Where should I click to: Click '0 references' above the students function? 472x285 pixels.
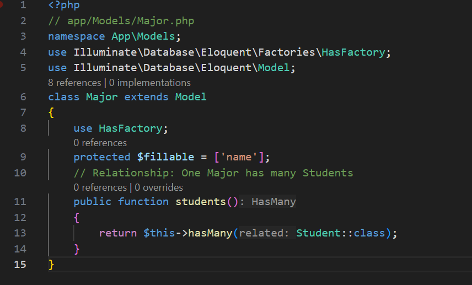coord(100,187)
